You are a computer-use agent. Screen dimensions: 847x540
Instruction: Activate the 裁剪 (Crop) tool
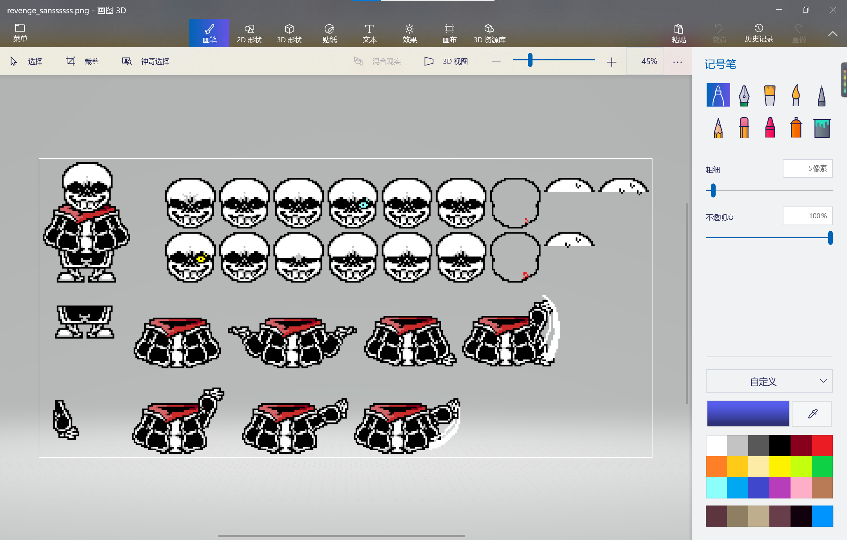pyautogui.click(x=82, y=62)
